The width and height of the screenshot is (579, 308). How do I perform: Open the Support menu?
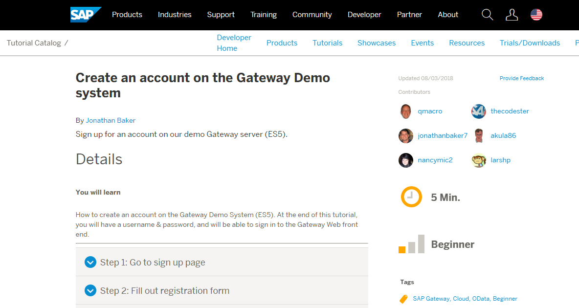tap(221, 15)
